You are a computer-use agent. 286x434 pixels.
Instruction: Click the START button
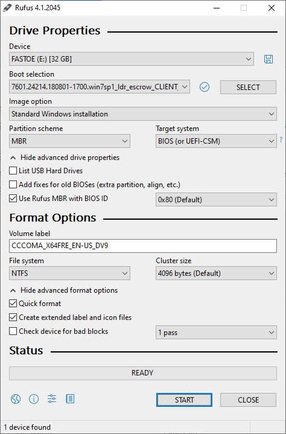184,400
